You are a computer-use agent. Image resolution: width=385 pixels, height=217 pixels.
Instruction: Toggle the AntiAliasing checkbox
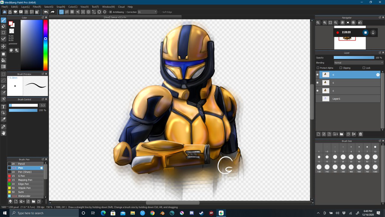click(x=111, y=12)
